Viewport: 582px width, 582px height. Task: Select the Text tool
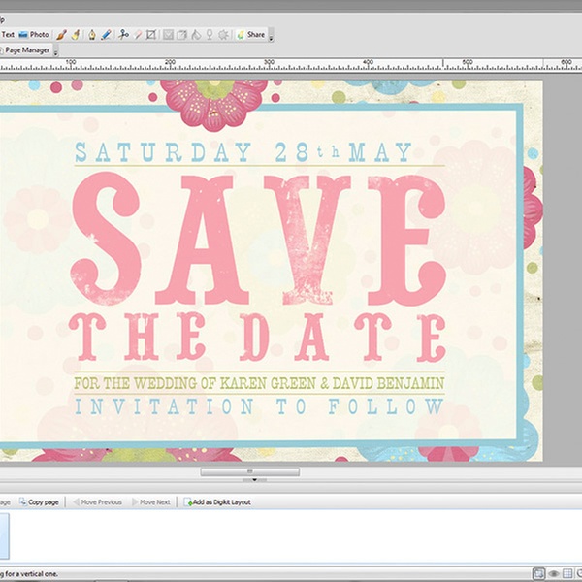point(7,34)
